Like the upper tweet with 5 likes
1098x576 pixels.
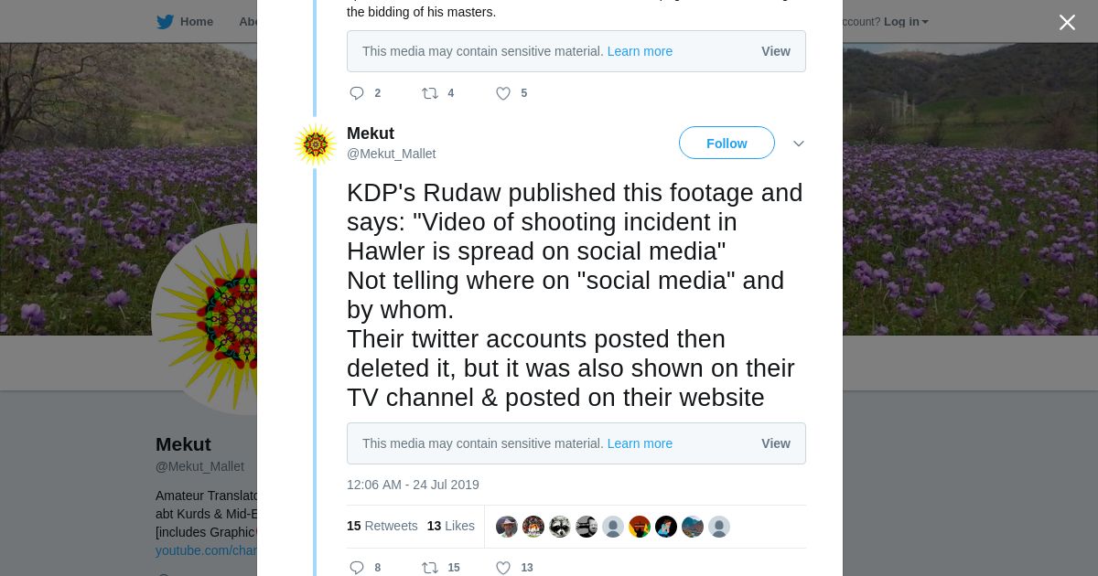(503, 93)
